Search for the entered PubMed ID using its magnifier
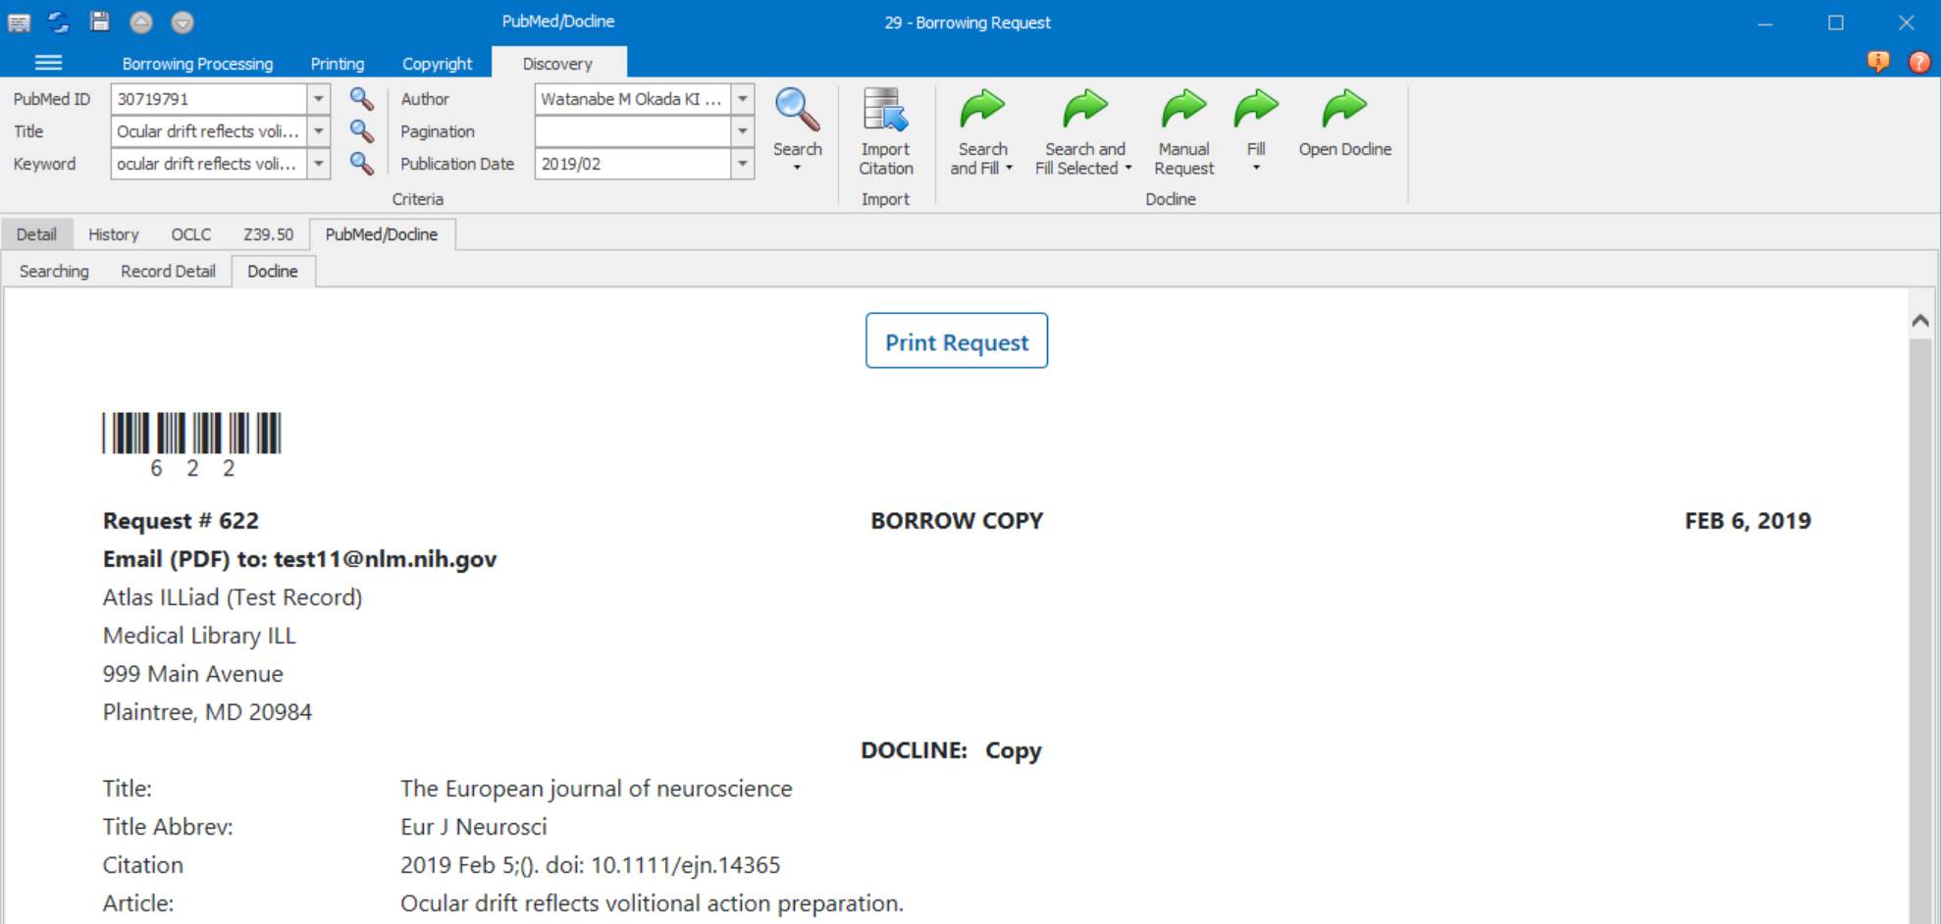Screen dimensions: 1941x924 360,98
